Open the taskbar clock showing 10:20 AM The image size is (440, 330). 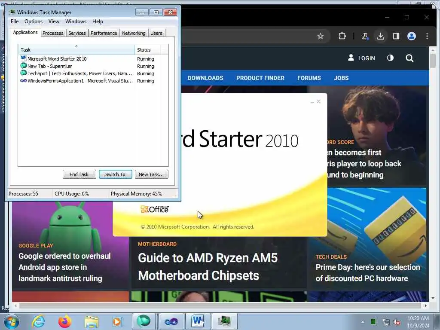tap(418, 322)
